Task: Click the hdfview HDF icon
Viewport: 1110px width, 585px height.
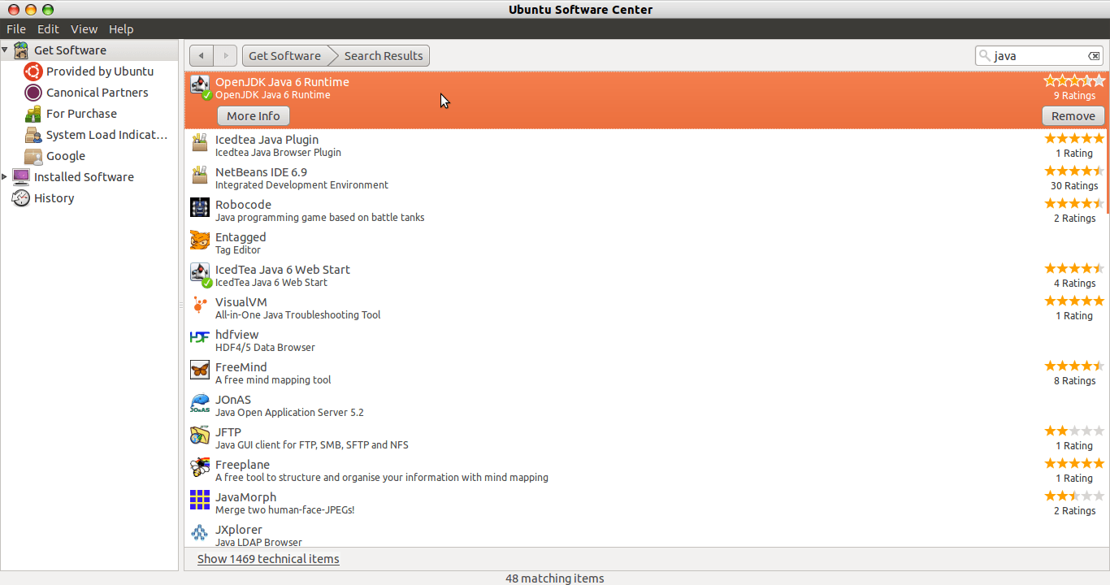Action: click(200, 338)
